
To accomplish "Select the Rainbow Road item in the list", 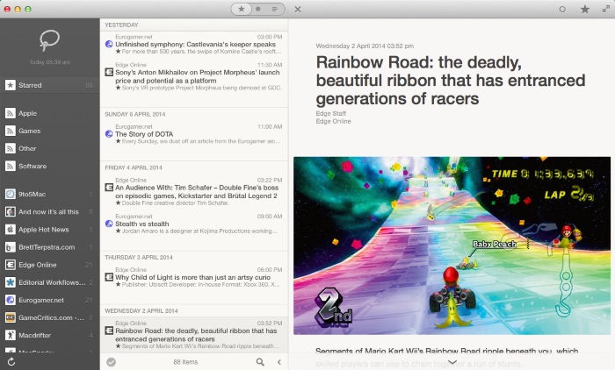I will pyautogui.click(x=194, y=335).
